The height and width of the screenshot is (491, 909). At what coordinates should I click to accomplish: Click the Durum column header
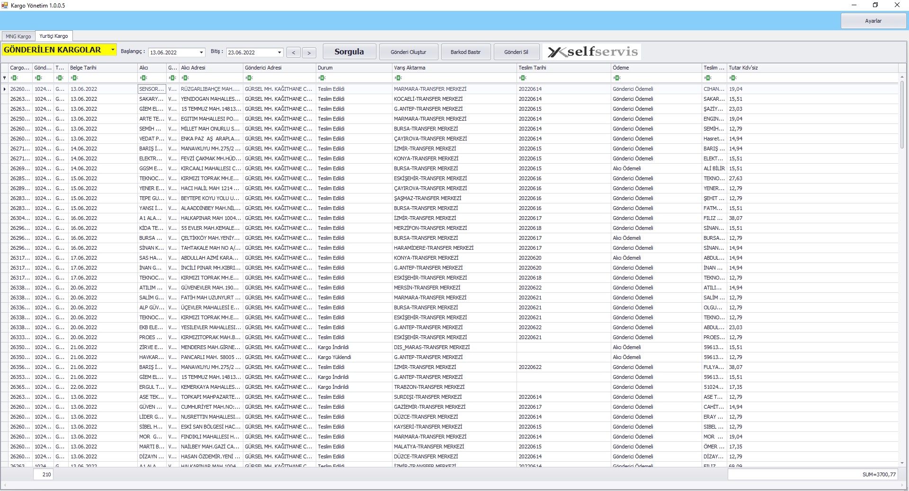pos(354,68)
